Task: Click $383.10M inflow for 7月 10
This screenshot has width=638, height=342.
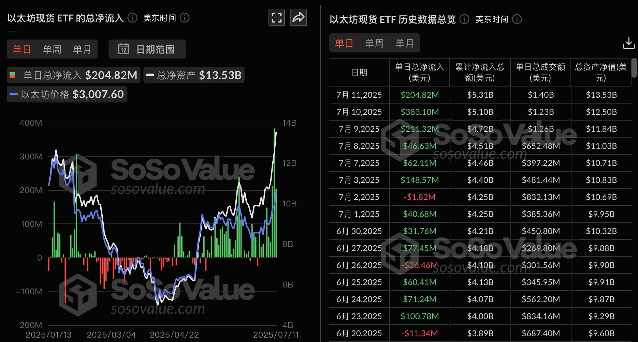Action: tap(420, 112)
